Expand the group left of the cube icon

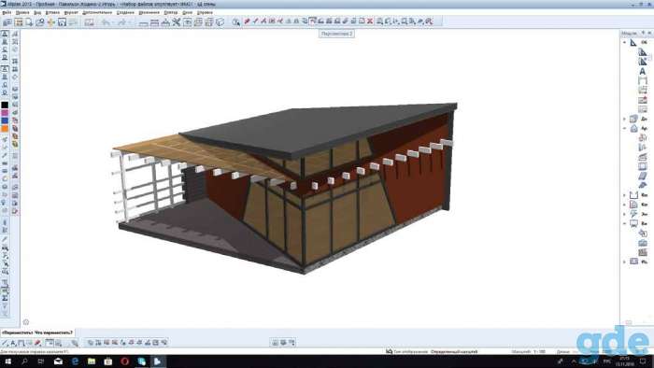[x=624, y=120]
